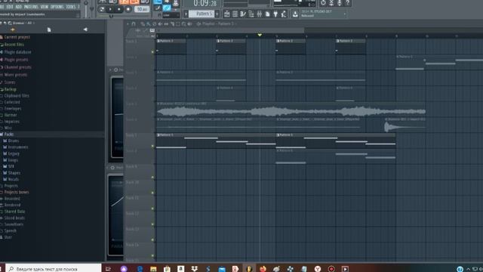Open the Loops pack in browser
Screen dimensions: 483x272
point(13,160)
